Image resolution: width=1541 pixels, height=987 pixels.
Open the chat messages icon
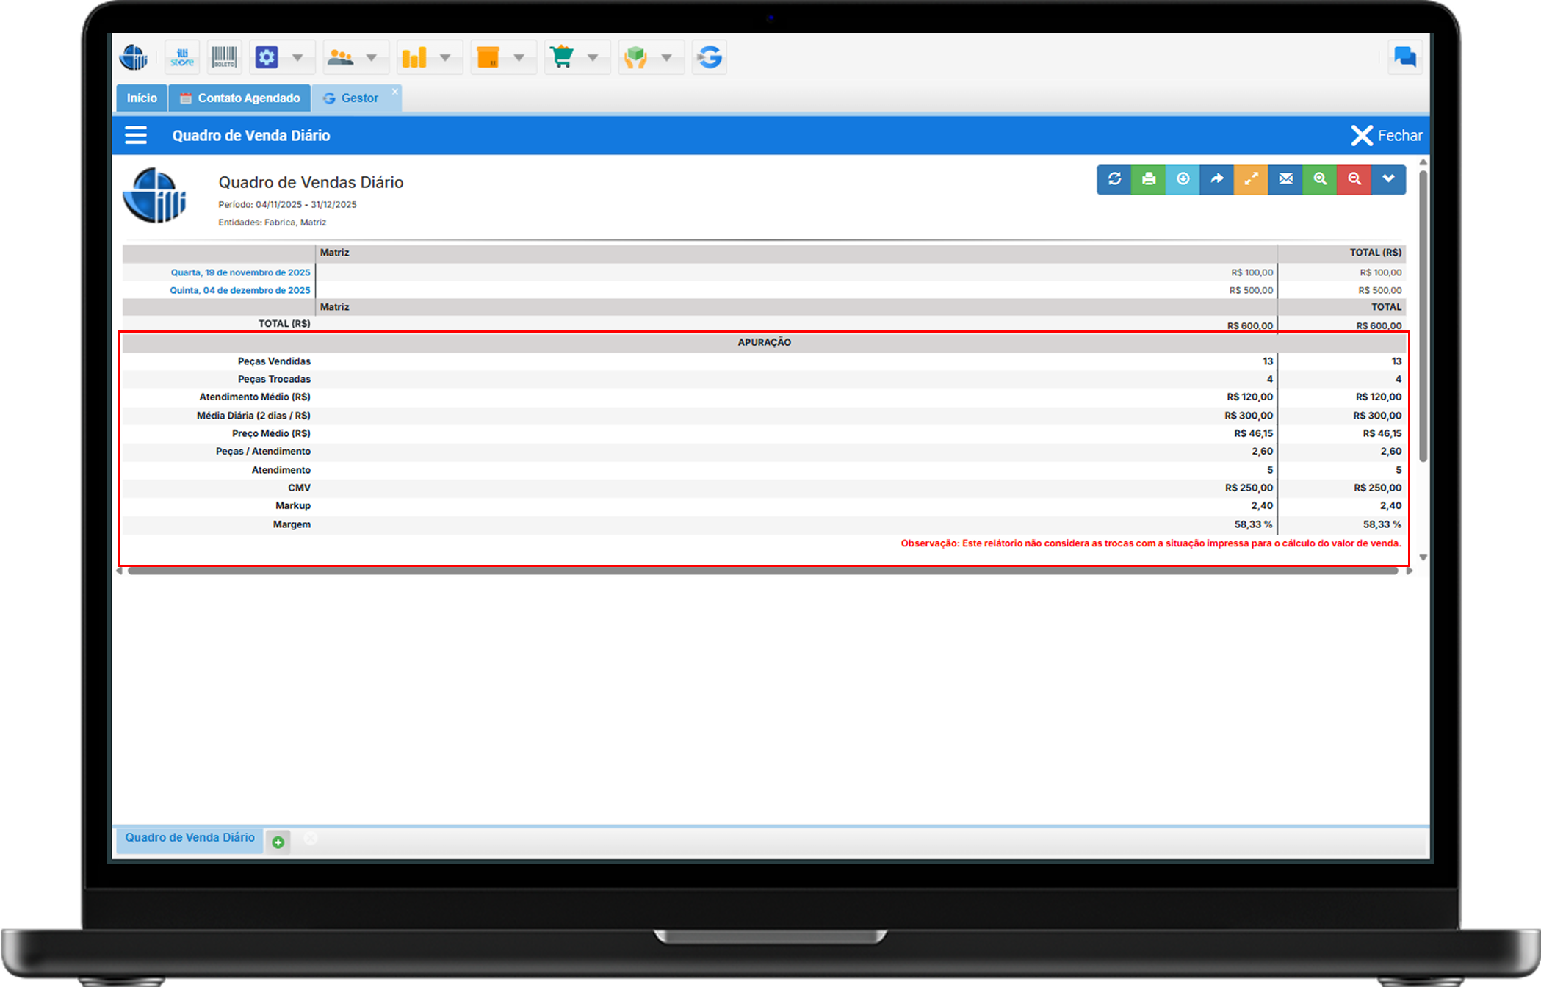pos(1404,57)
